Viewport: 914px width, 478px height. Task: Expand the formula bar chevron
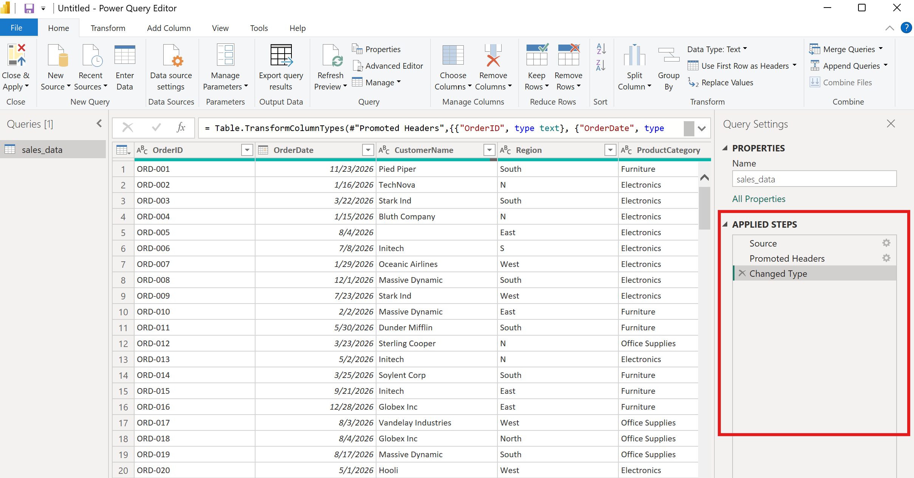[702, 128]
